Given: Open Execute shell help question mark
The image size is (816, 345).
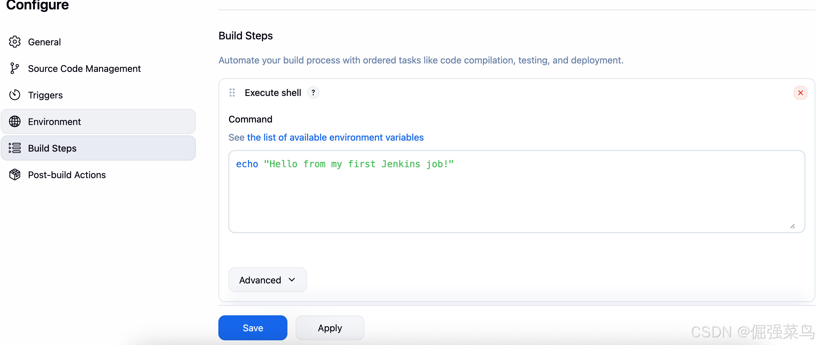Looking at the screenshot, I should pyautogui.click(x=313, y=93).
